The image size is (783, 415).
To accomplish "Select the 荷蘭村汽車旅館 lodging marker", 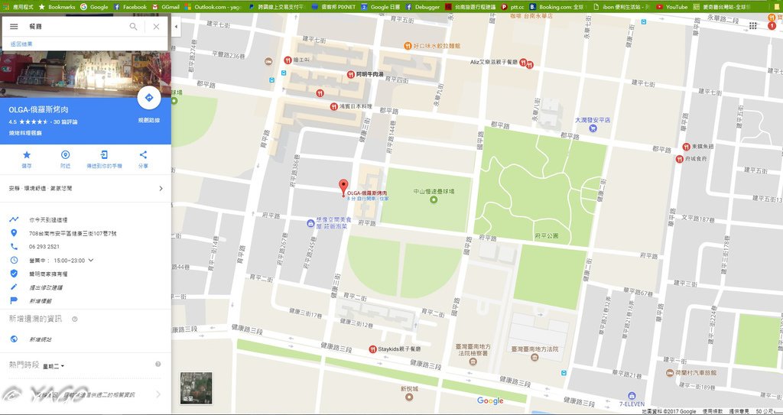I will (670, 372).
